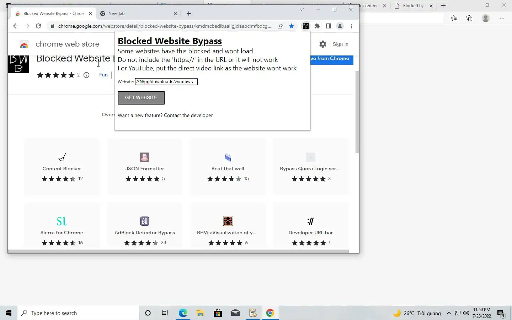
Task: Click the share page icon in address bar
Action: pos(280,26)
